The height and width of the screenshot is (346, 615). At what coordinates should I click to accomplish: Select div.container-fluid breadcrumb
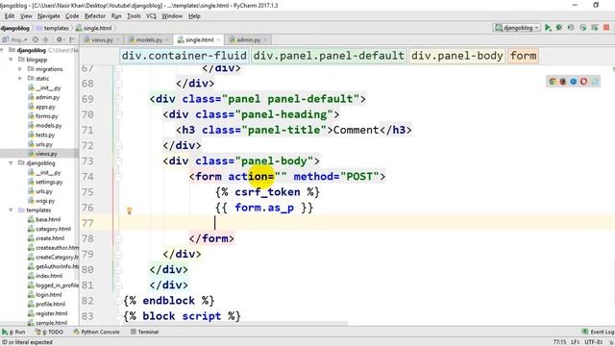[184, 56]
